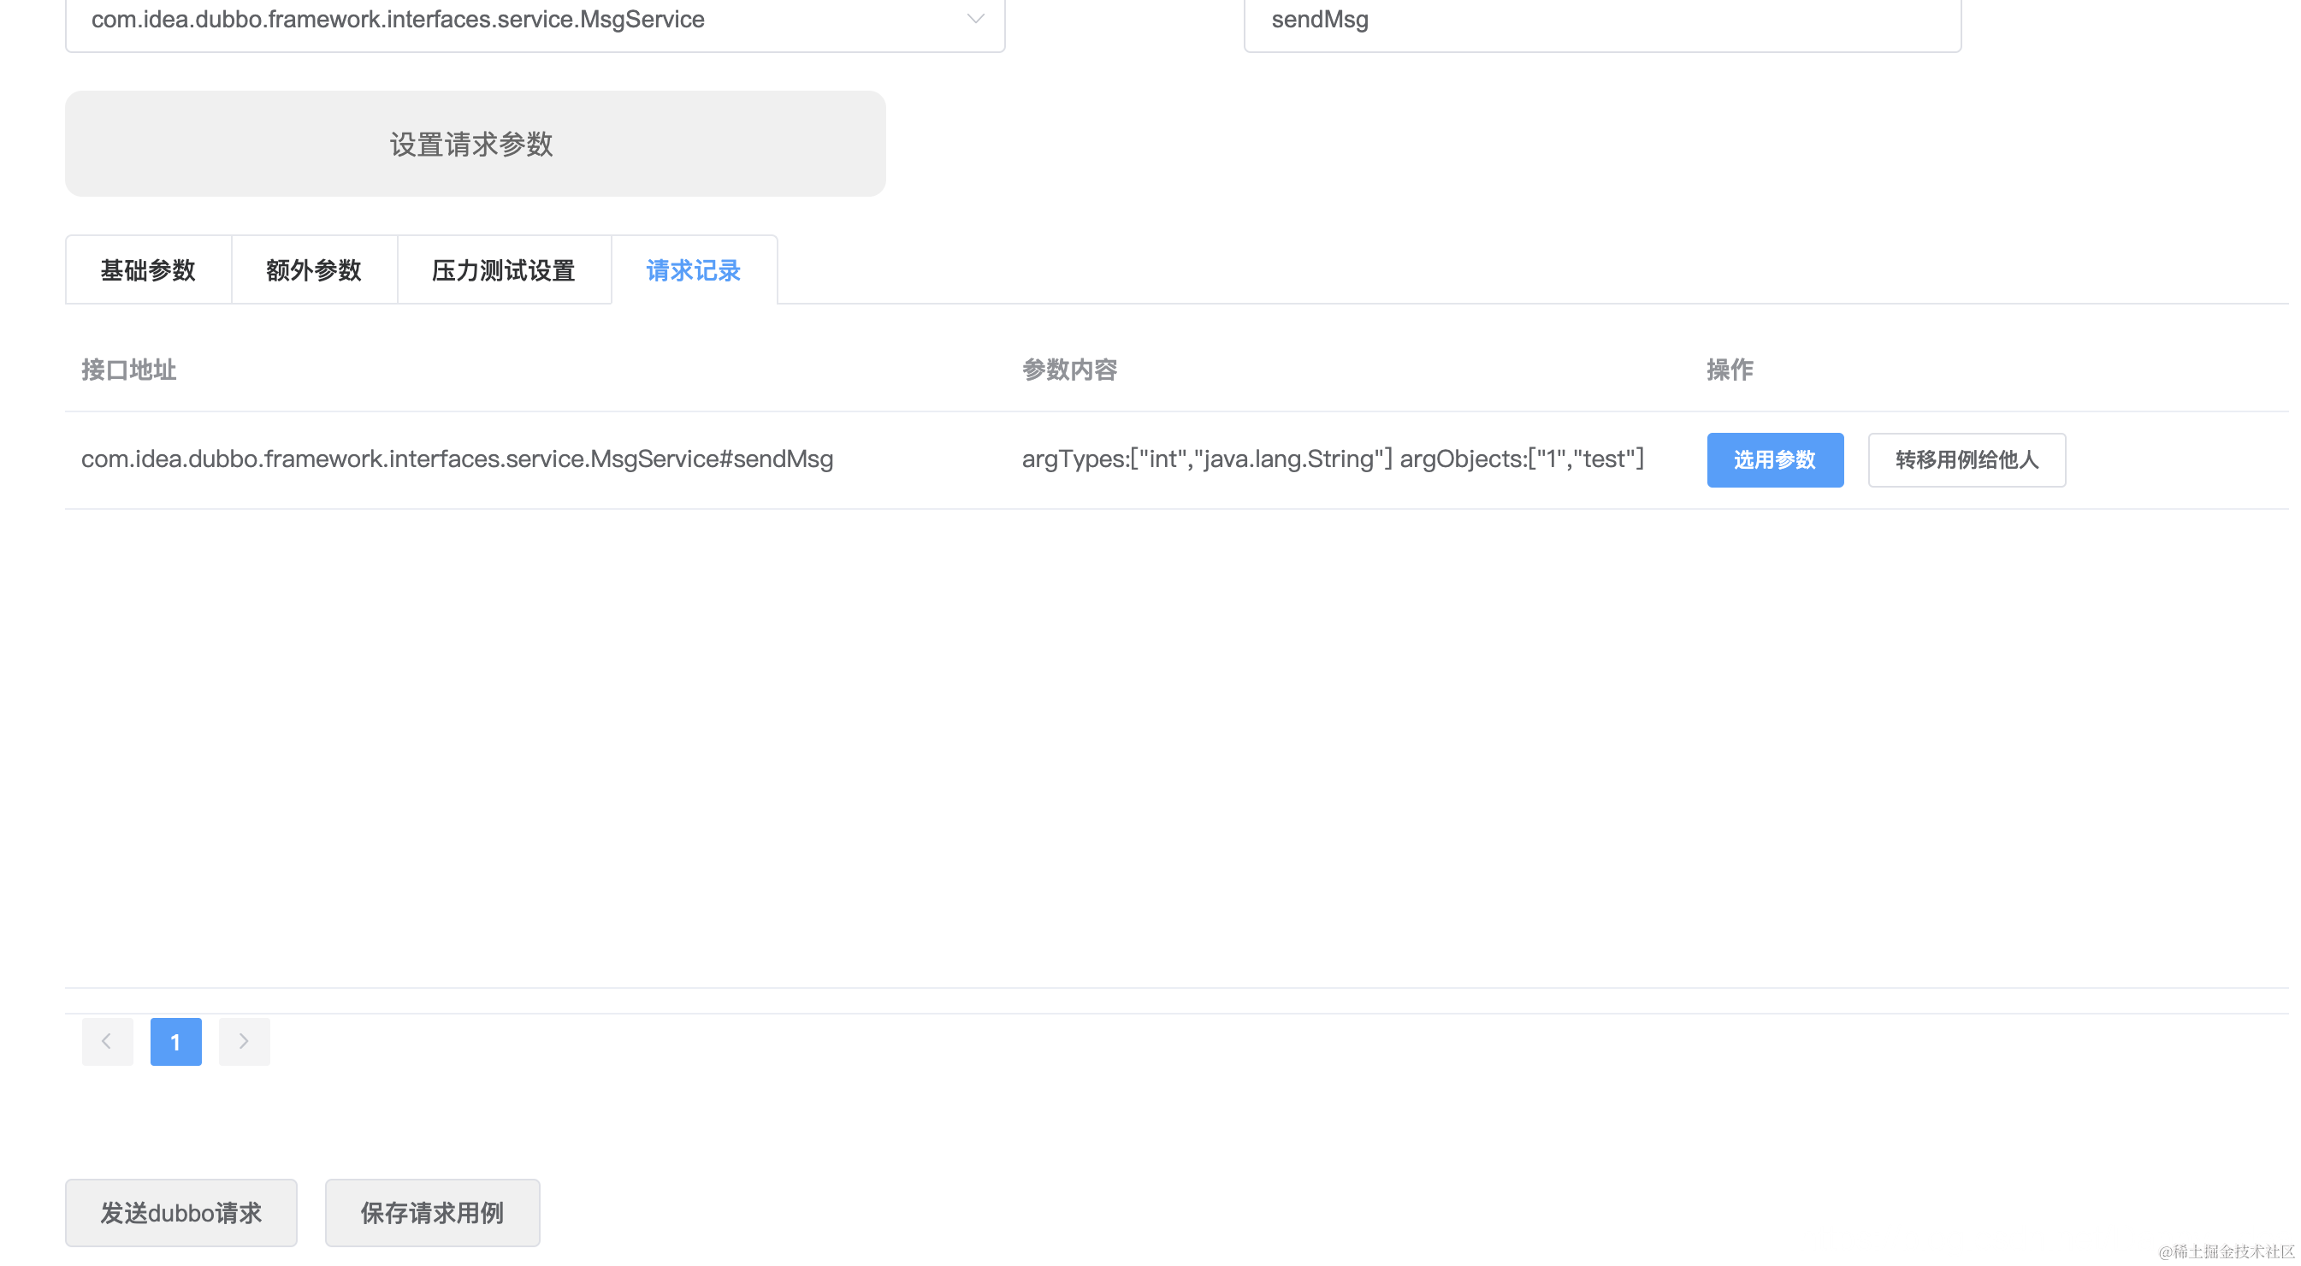
Task: Click the 操作 column header
Action: pos(1729,369)
